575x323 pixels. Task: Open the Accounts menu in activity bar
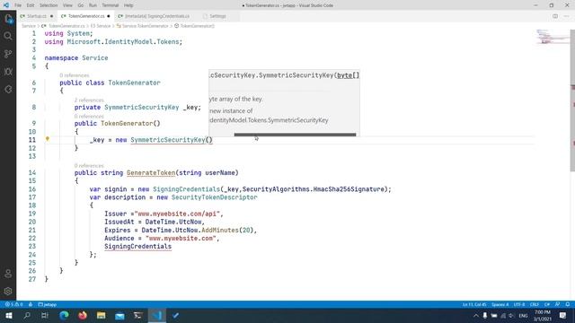(8, 274)
